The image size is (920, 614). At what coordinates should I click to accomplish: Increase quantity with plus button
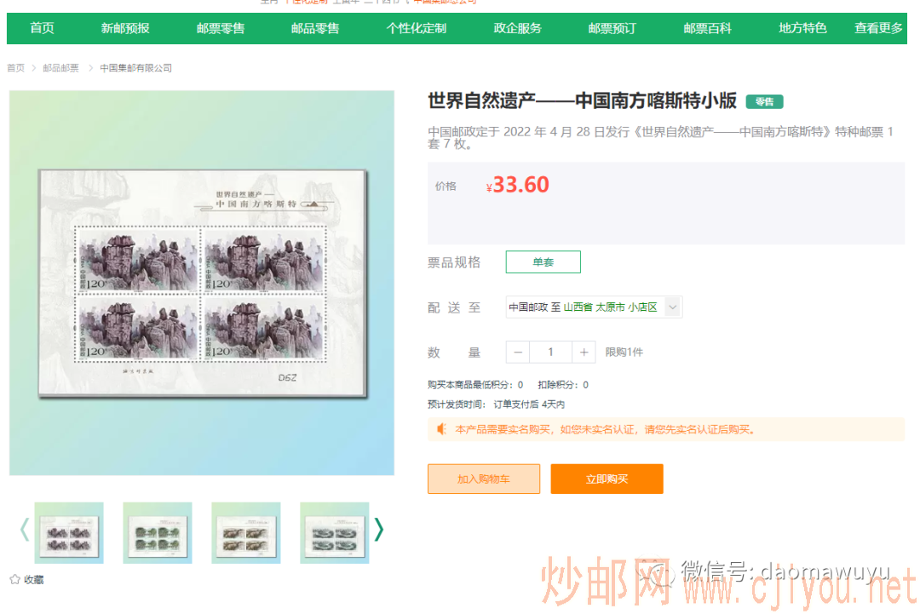[584, 353]
